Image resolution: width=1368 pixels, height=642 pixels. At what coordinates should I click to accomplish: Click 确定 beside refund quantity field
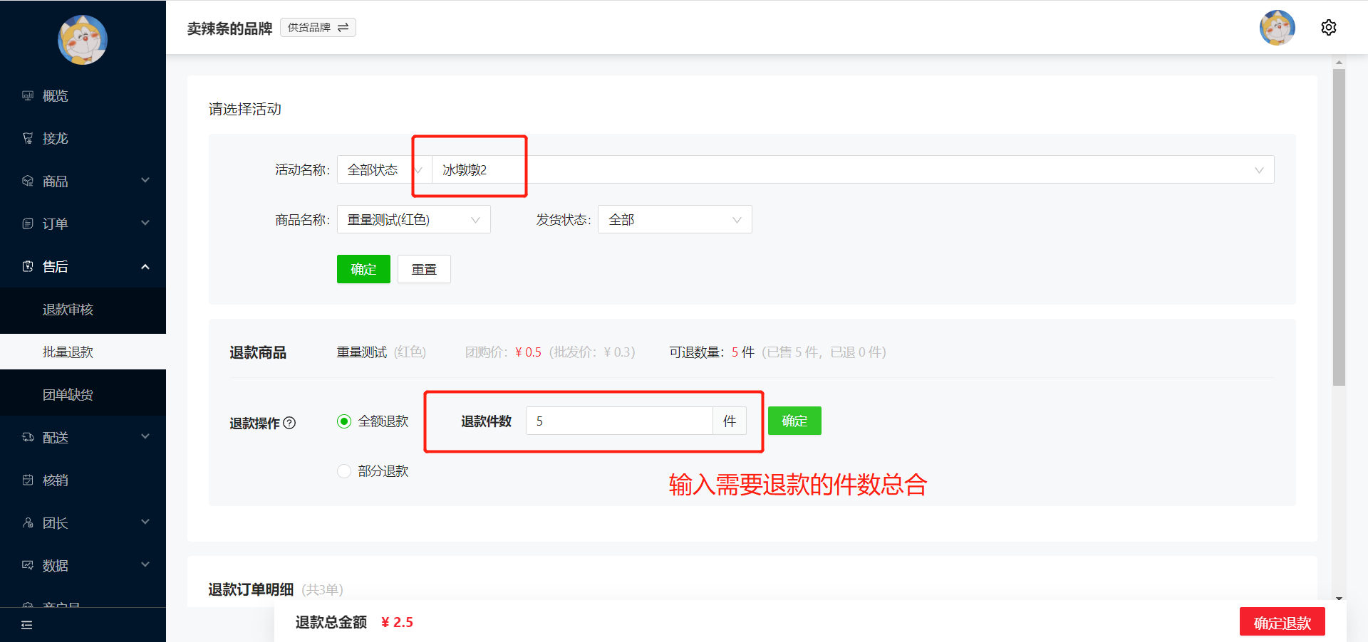(794, 421)
